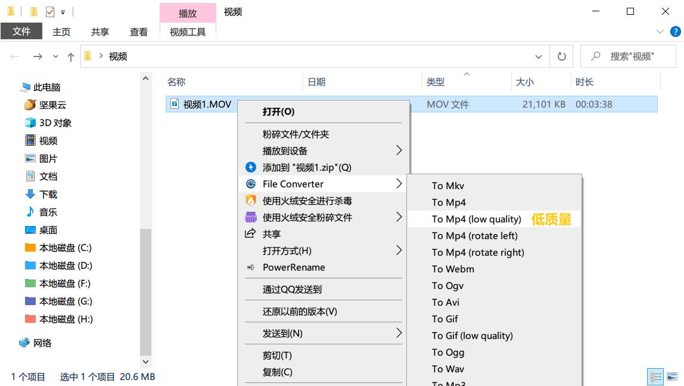Image resolution: width=684 pixels, height=386 pixels.
Task: Click the up one level arrow
Action: pos(71,56)
